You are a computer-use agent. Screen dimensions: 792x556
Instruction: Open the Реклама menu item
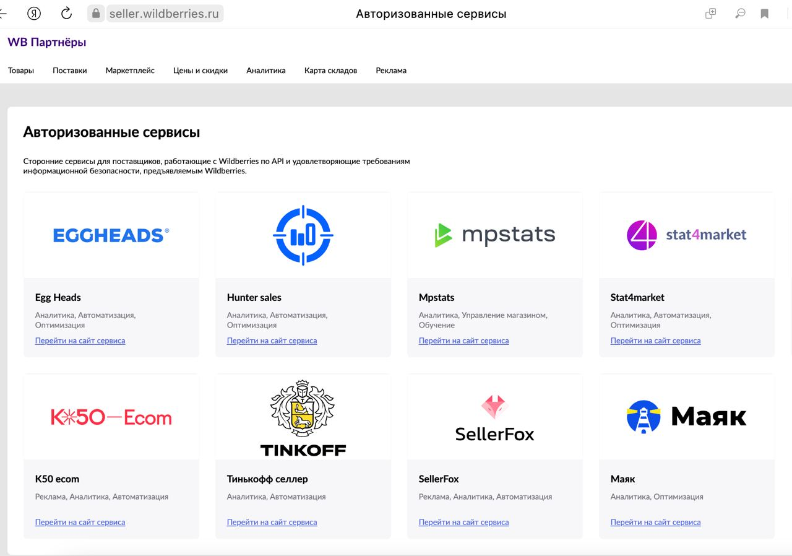click(x=391, y=71)
